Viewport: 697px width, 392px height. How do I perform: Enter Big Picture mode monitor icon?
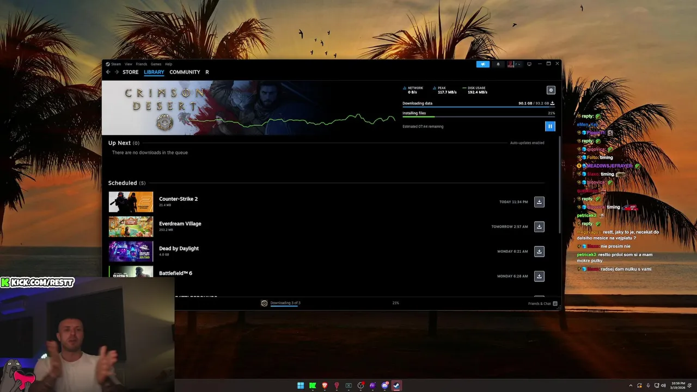(529, 64)
